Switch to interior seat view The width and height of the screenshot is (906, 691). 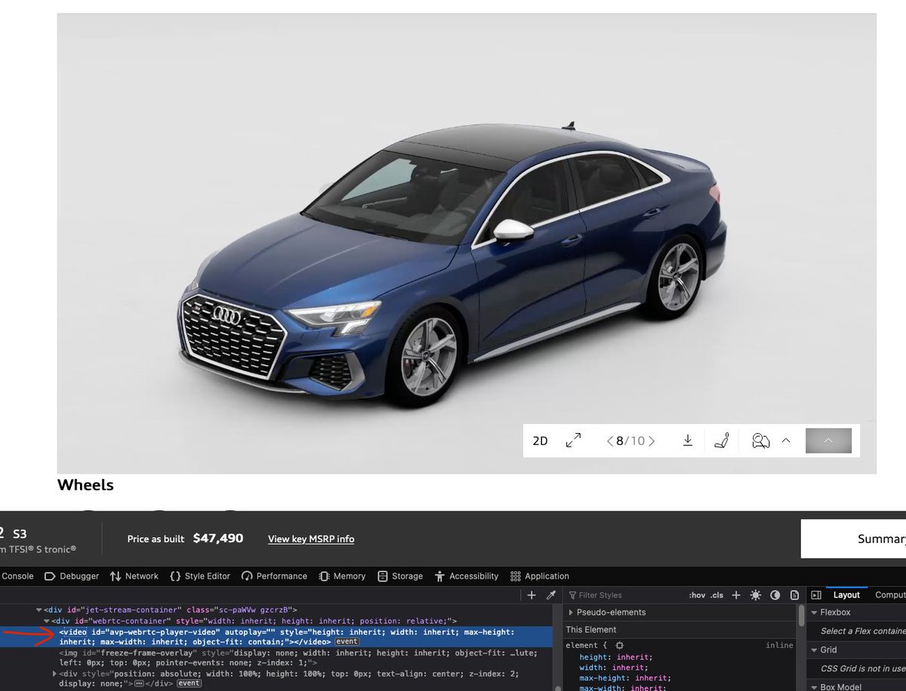(721, 441)
